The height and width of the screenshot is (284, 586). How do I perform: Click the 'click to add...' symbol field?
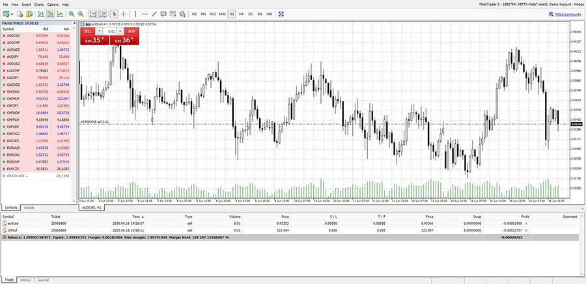(18, 175)
